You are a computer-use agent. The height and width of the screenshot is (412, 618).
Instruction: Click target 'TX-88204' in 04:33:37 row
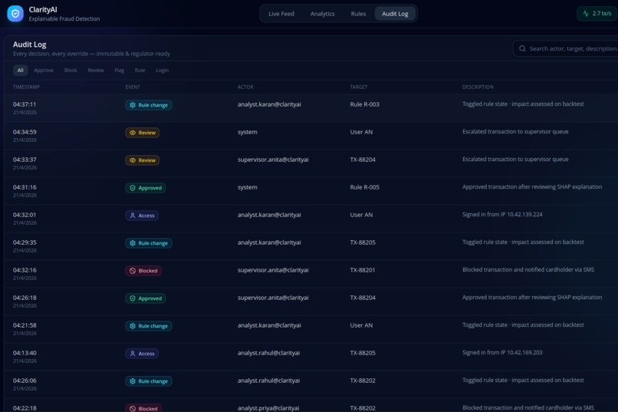click(x=363, y=160)
